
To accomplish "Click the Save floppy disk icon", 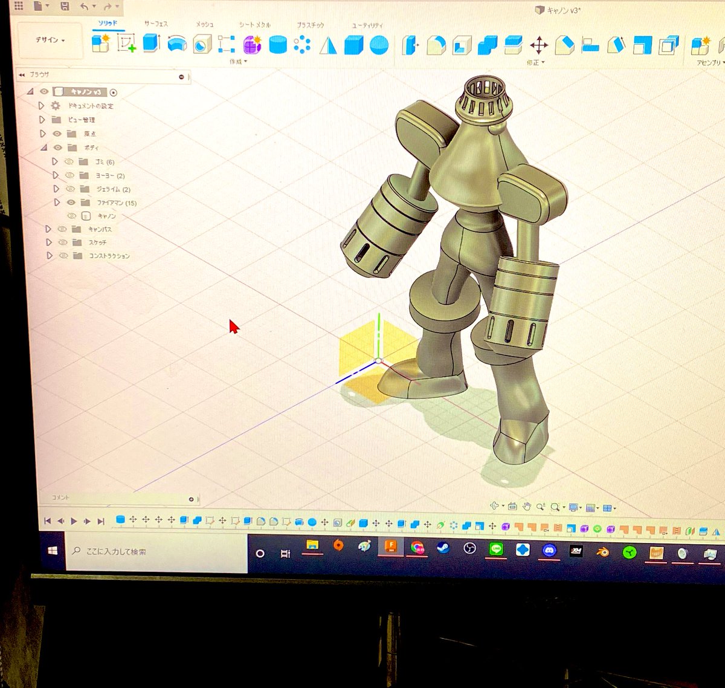I will (65, 7).
